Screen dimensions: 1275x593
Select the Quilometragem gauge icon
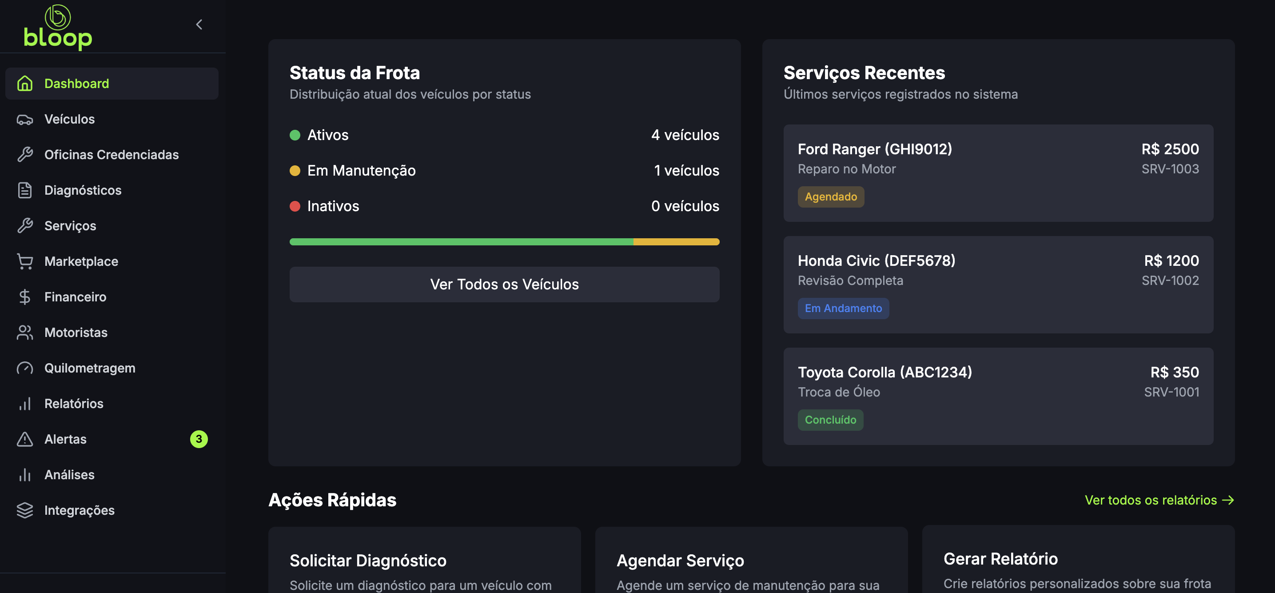coord(25,368)
